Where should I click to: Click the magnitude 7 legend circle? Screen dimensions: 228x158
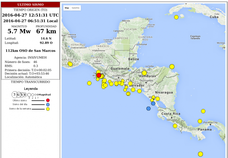[x=14, y=95]
